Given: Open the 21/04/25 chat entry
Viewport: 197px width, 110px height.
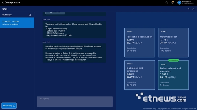Looking at the screenshot, I should tap(17, 23).
